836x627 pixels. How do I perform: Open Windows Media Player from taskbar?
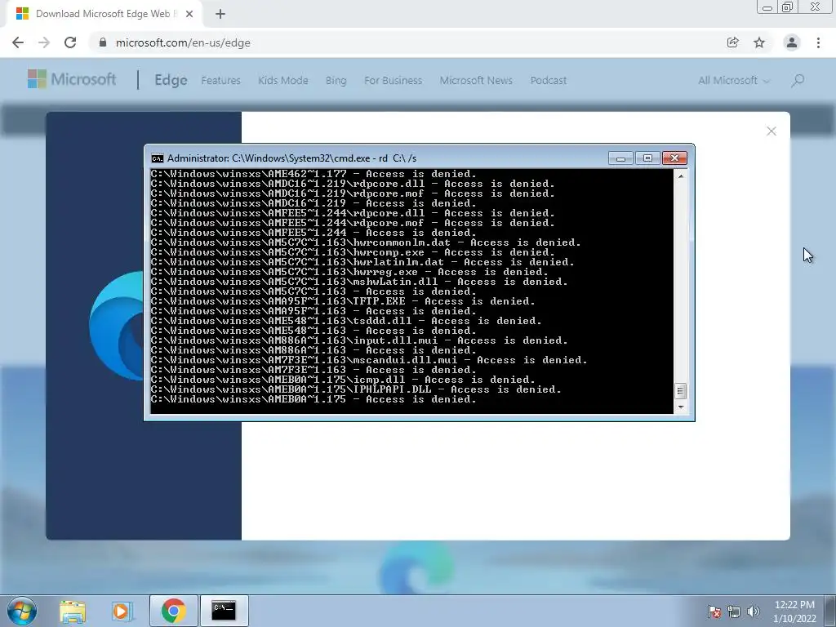[122, 611]
